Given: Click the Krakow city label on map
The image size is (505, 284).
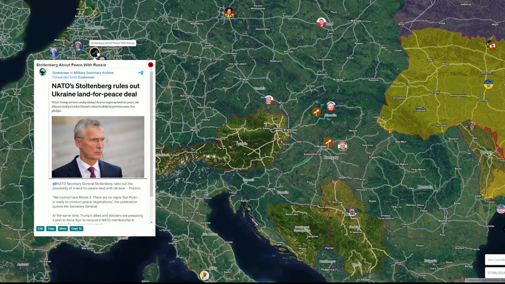Looking at the screenshot, I should [338, 80].
